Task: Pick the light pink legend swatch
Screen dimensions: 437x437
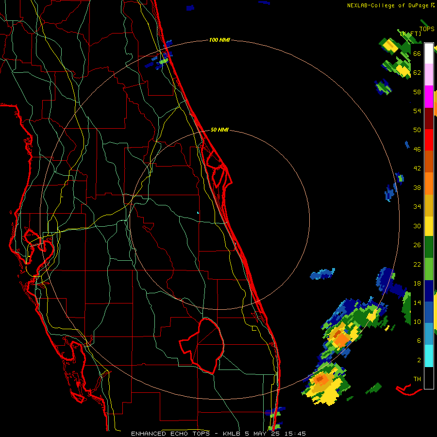Action: coord(429,75)
